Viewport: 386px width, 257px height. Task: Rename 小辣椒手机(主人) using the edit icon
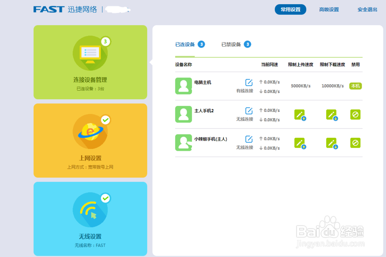[248, 139]
